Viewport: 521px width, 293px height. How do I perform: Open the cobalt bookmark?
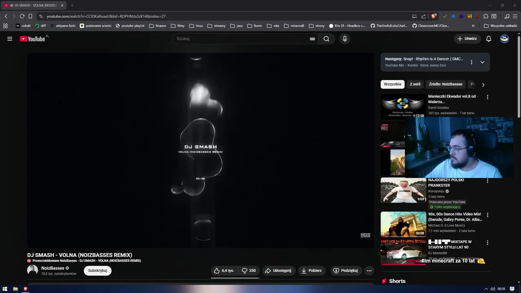pyautogui.click(x=23, y=26)
